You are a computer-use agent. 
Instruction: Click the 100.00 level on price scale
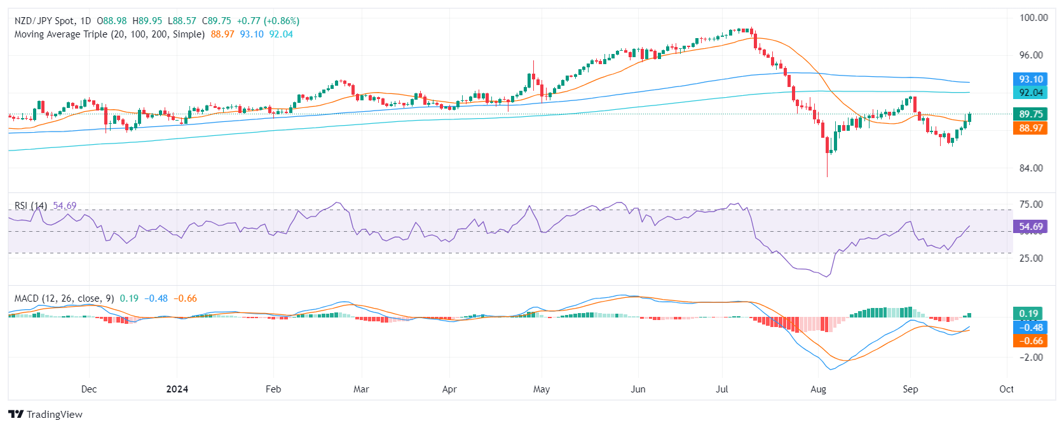pos(1033,18)
